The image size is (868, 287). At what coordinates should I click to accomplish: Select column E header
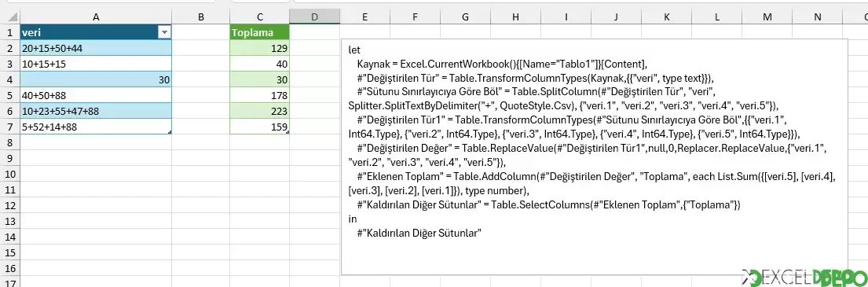coord(364,17)
